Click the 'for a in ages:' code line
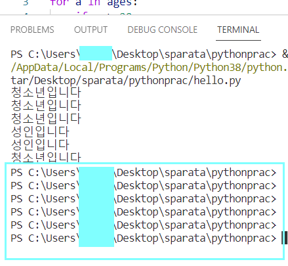Viewport: 288px width, 266px height. click(x=94, y=3)
